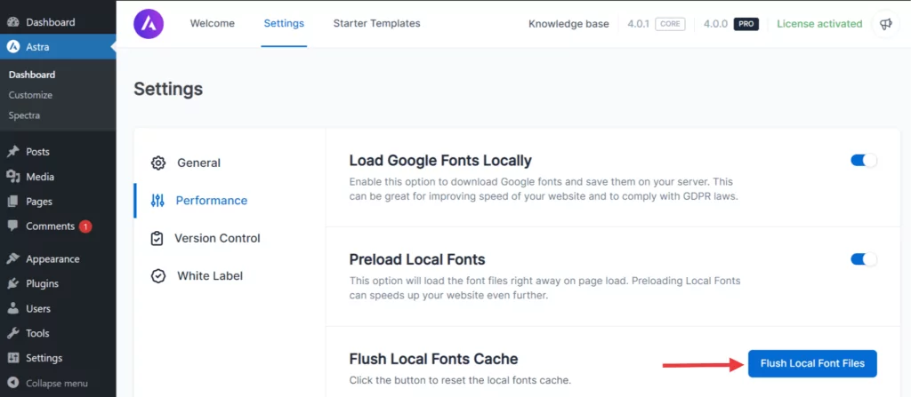Image resolution: width=911 pixels, height=397 pixels.
Task: Turn off Preload Local Fonts toggle
Action: pos(863,259)
